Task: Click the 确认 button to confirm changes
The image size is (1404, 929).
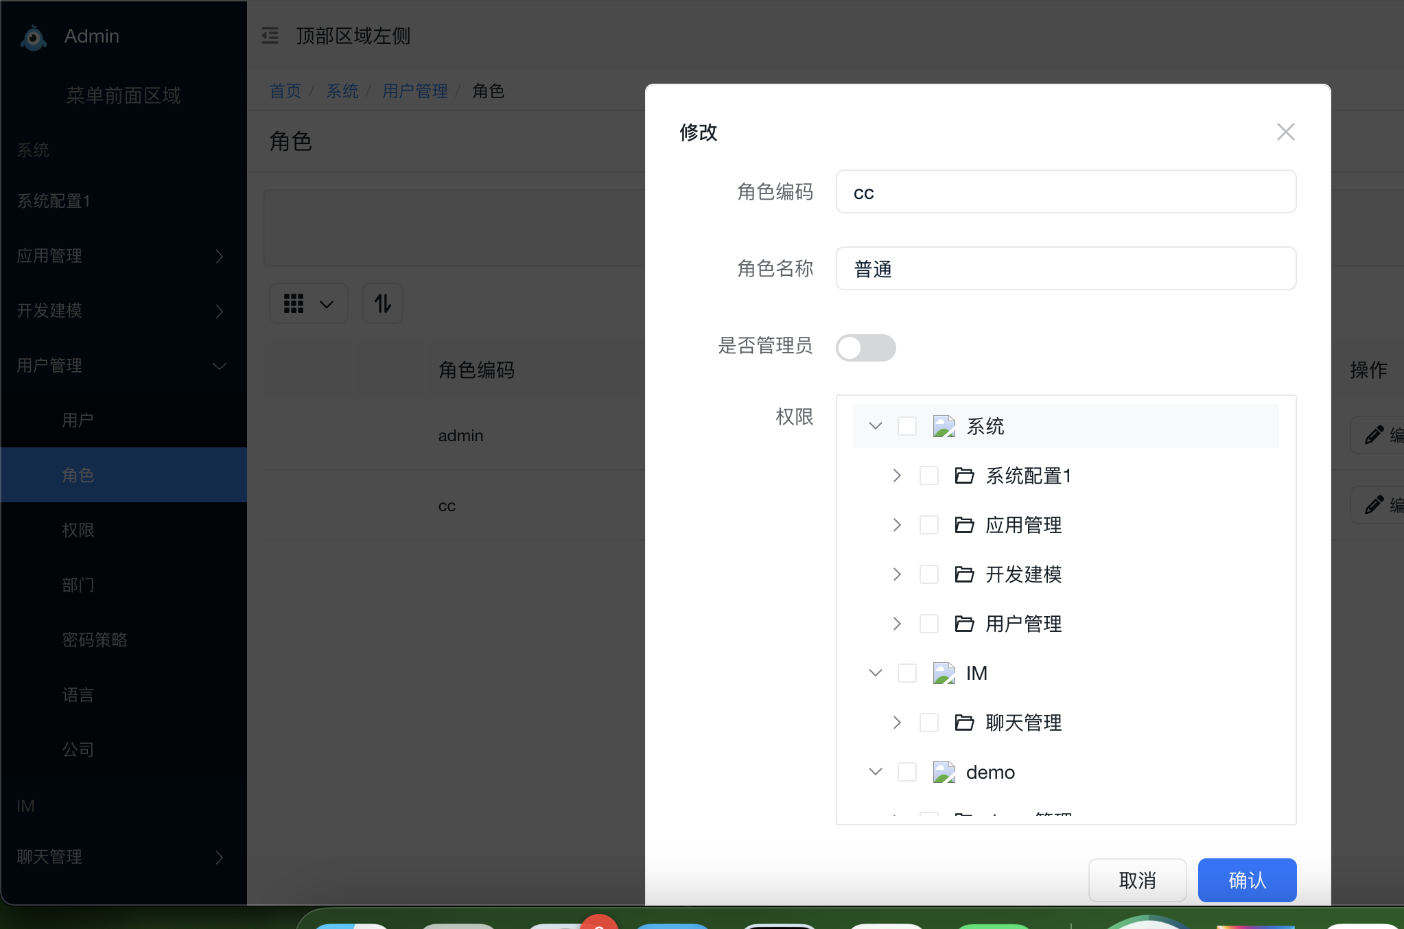Action: click(x=1246, y=880)
